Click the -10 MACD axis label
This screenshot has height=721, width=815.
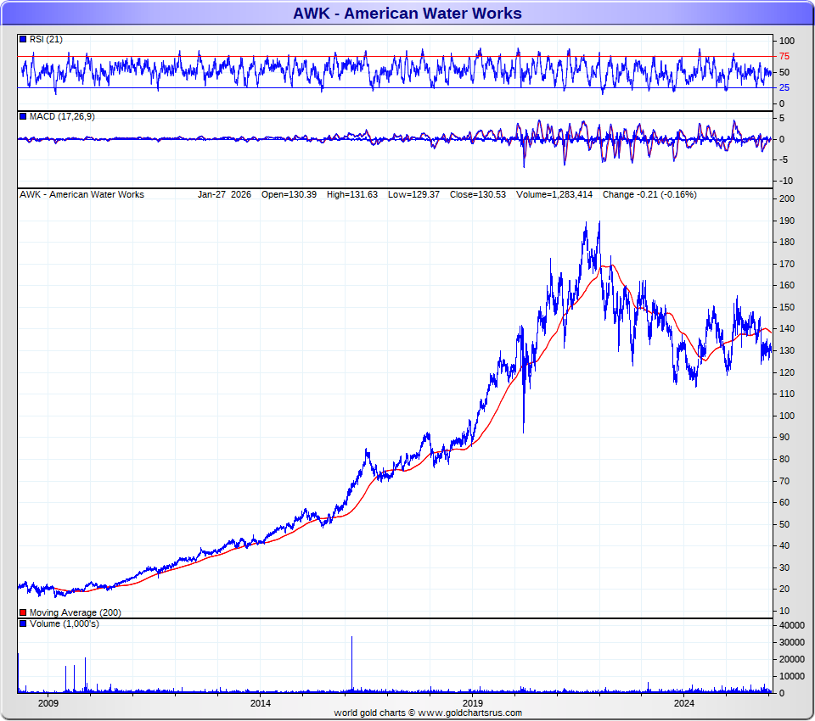click(x=786, y=181)
